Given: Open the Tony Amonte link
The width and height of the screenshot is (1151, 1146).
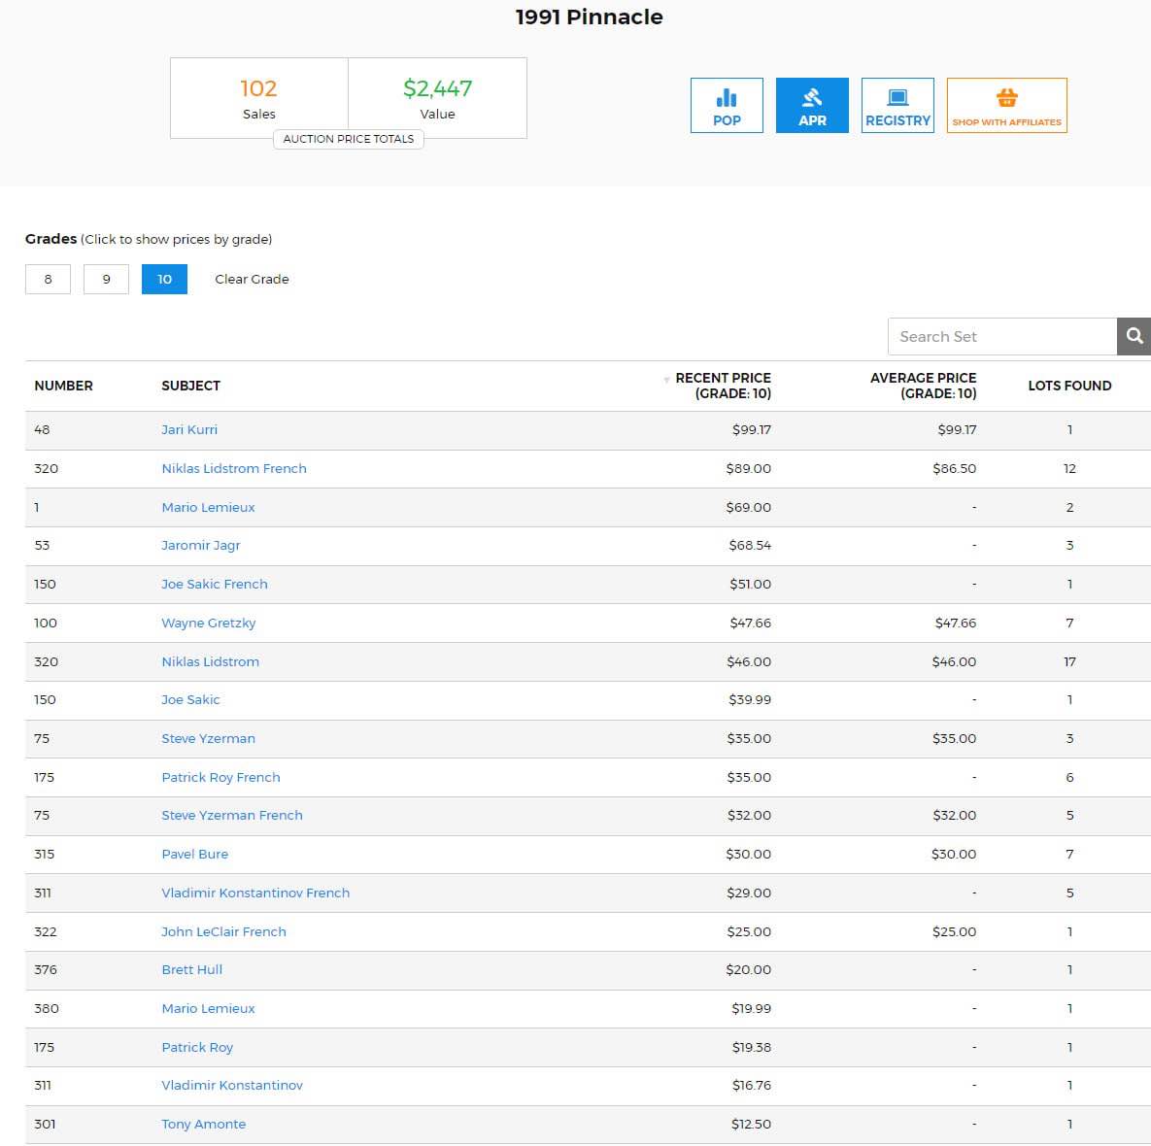Looking at the screenshot, I should click(x=203, y=1124).
